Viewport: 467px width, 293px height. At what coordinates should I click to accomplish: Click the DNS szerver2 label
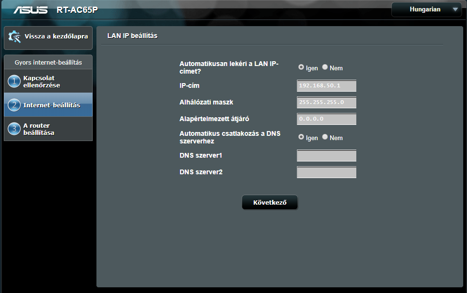[x=201, y=172]
